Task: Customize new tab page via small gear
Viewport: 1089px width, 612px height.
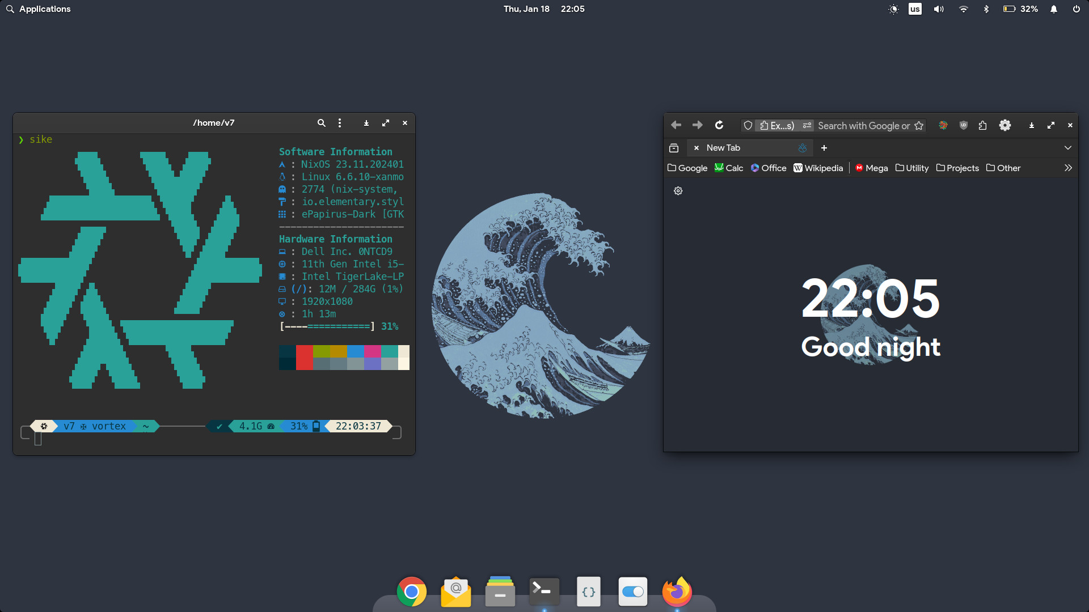Action: coord(678,191)
